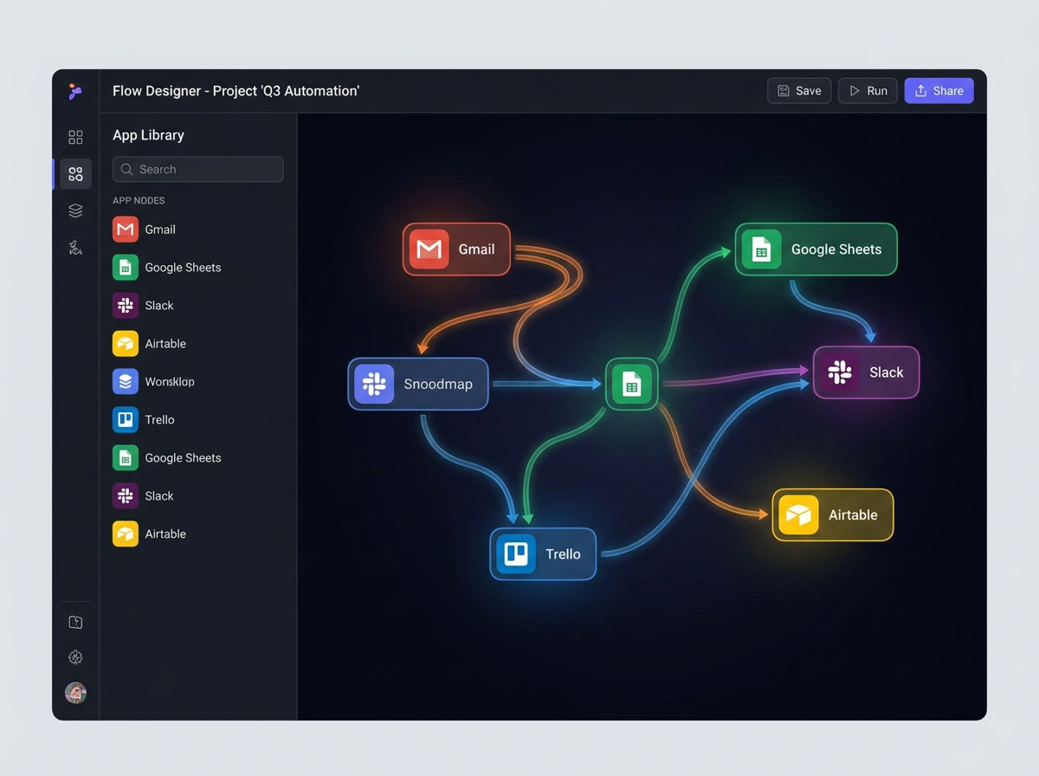The image size is (1039, 776).
Task: Click the square sidebar icon above the settings gear
Action: (75, 622)
